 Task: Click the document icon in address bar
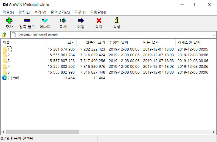(x=14, y=35)
